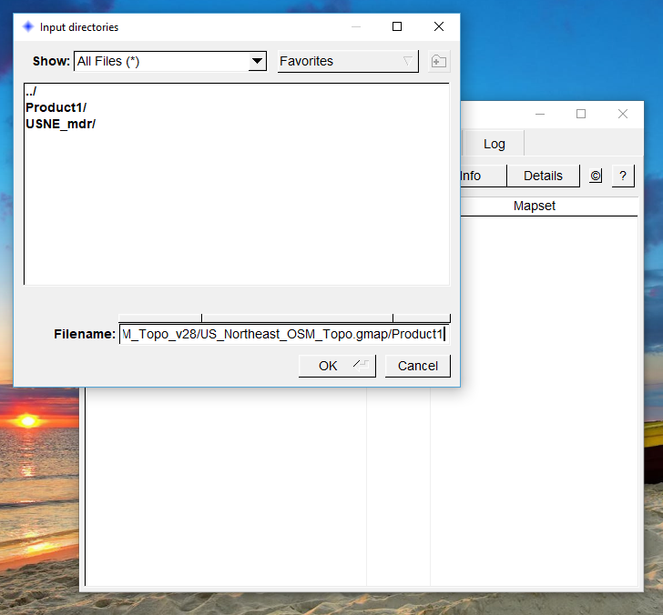The image size is (663, 615).
Task: Click the Info button in background window
Action: point(483,176)
